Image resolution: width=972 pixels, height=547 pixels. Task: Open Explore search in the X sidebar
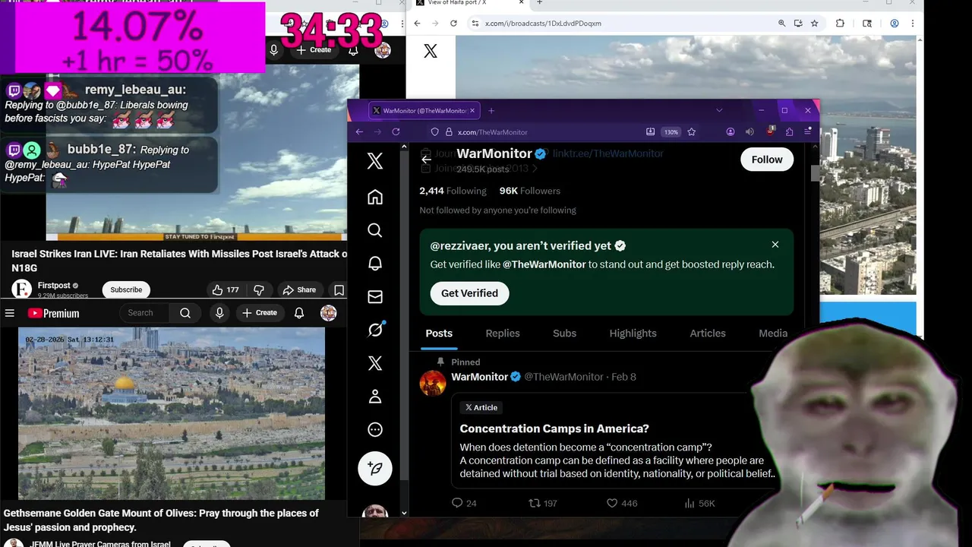(x=375, y=230)
